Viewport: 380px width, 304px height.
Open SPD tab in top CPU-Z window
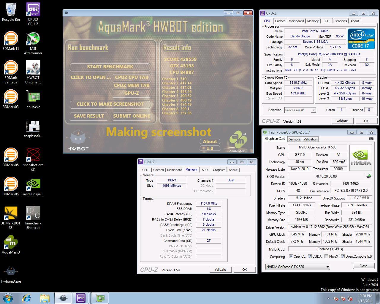(x=326, y=21)
